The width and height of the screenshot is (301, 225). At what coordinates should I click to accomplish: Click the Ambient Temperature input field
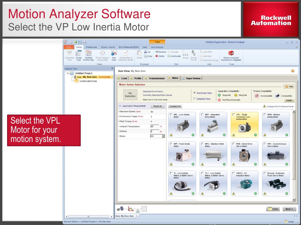155,126
